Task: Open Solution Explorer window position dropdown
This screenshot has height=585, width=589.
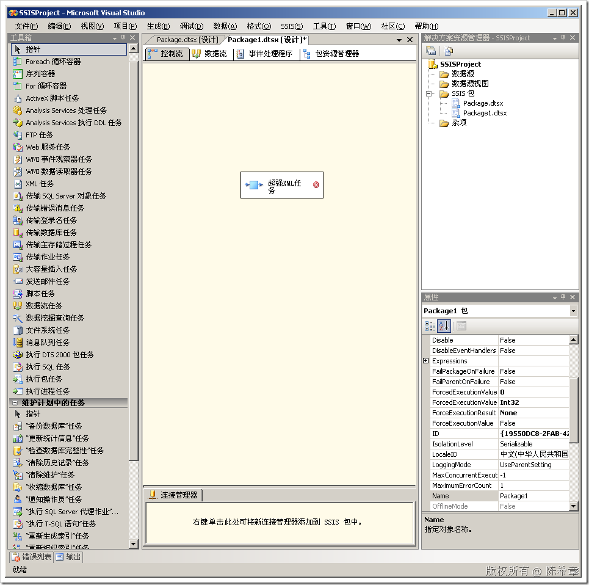Action: [554, 38]
